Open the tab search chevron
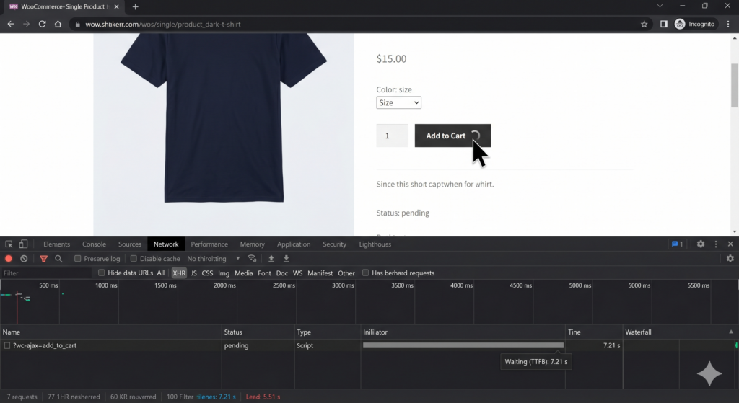This screenshot has height=403, width=739. (x=660, y=6)
